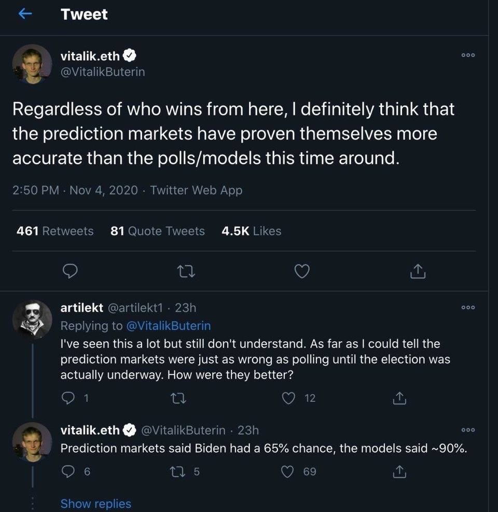Like artilekt's reply with 12 likes
Viewport: 498px width, 512px height.
click(x=288, y=398)
